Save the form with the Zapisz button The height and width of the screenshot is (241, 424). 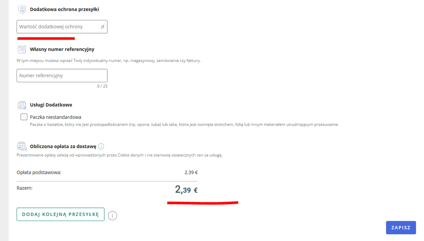[x=401, y=227]
